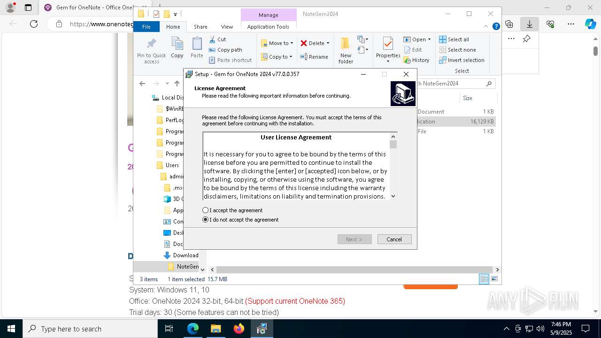
Task: Click Select none in ribbon
Action: coord(457,50)
